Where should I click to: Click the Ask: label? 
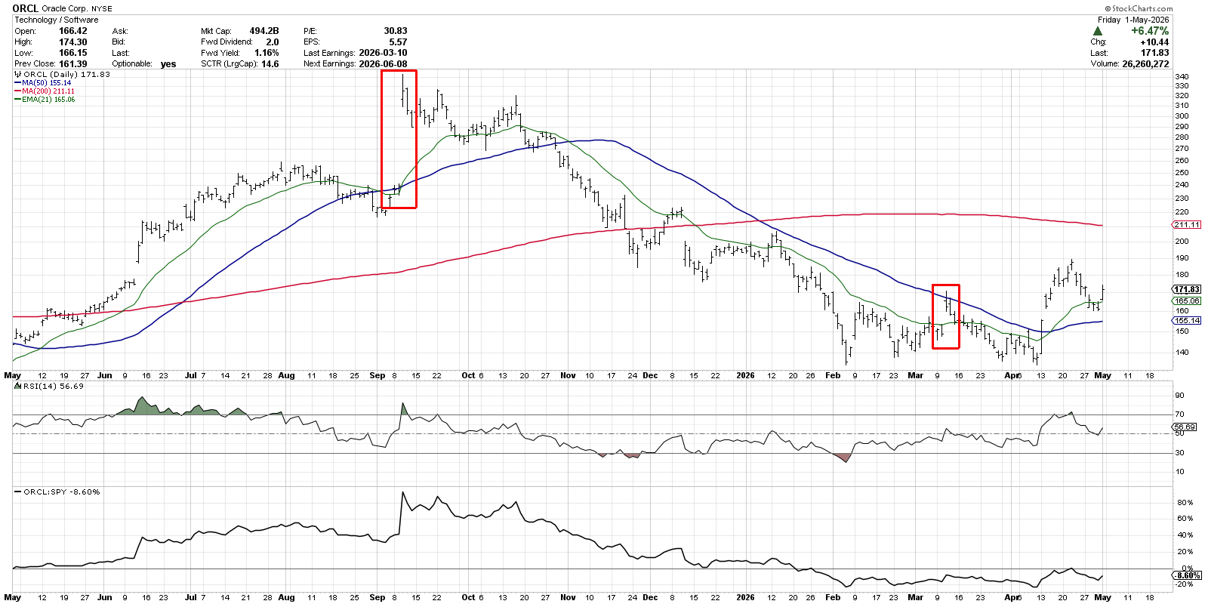119,31
